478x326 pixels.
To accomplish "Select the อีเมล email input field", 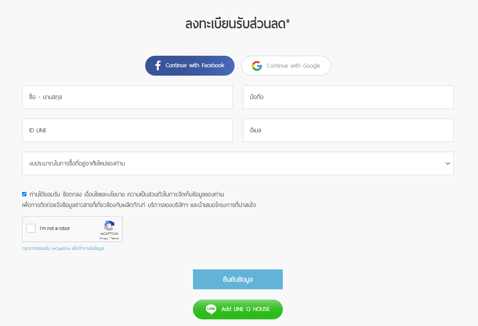I will coord(348,130).
